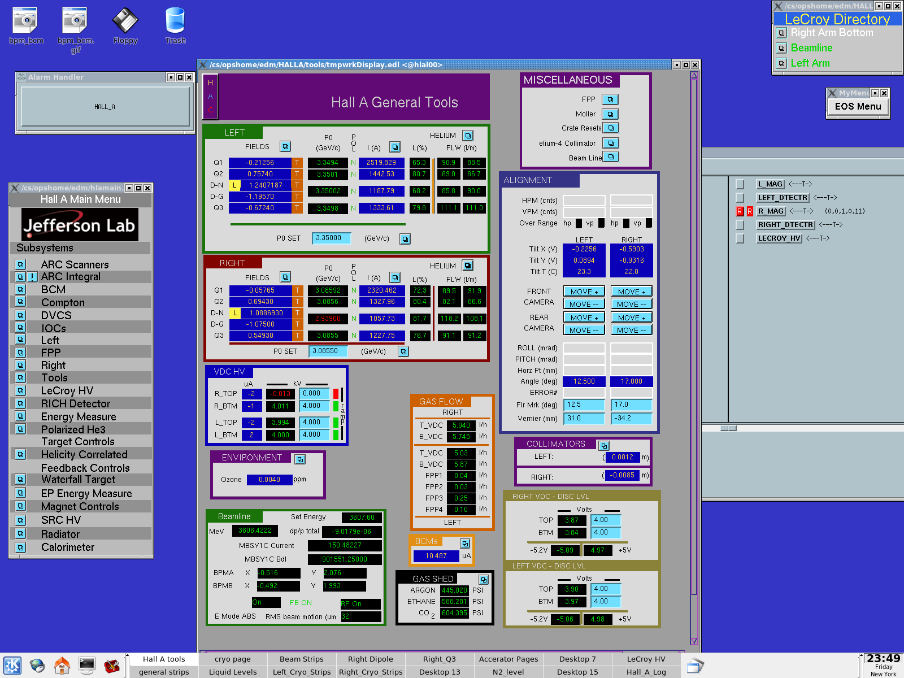This screenshot has height=678, width=904.
Task: Switch to Right Dipole taskbar entry
Action: pyautogui.click(x=371, y=659)
